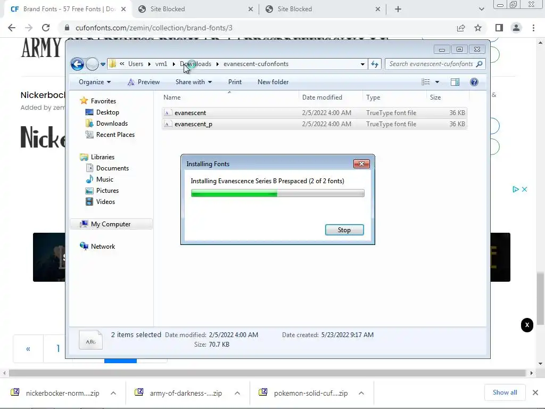Viewport: 545px width, 409px height.
Task: Open nickerbocker-norm zip download options
Action: pos(113,393)
